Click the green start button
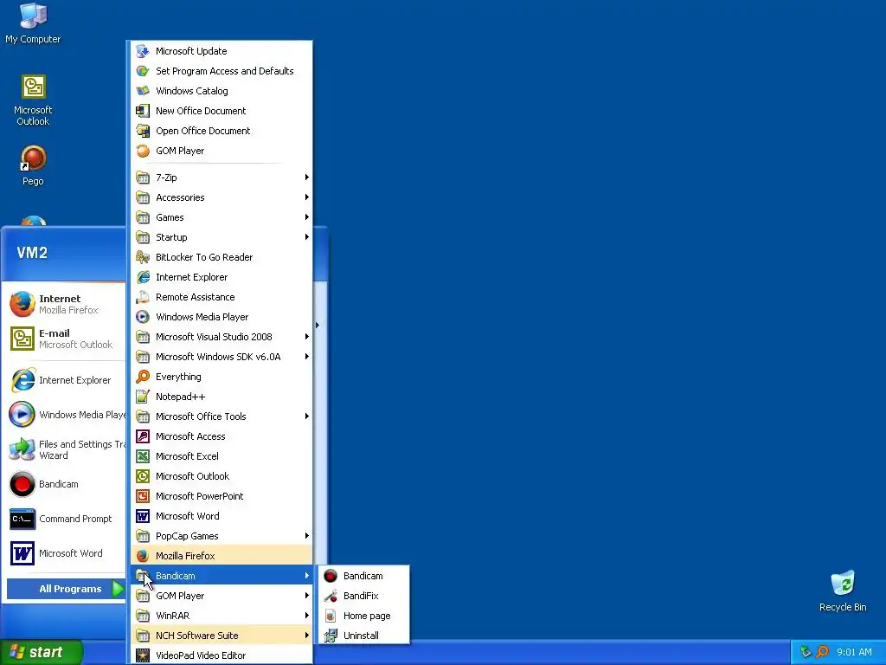886x665 pixels. pyautogui.click(x=41, y=652)
